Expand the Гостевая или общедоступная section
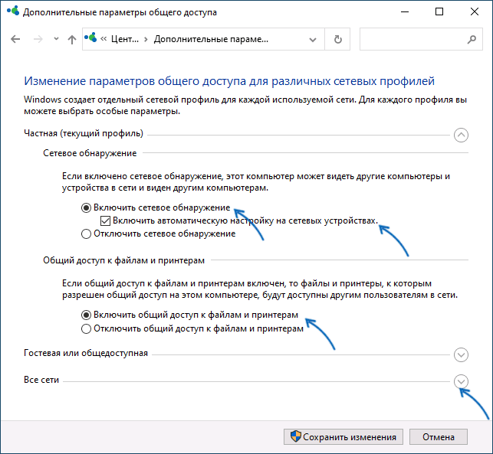Image resolution: width=493 pixels, height=454 pixels. [461, 354]
